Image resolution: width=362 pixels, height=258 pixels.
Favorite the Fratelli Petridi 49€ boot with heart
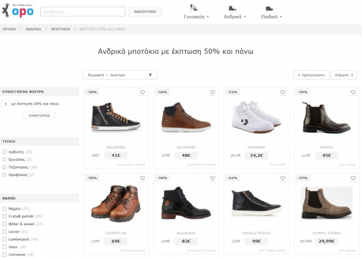283,178
